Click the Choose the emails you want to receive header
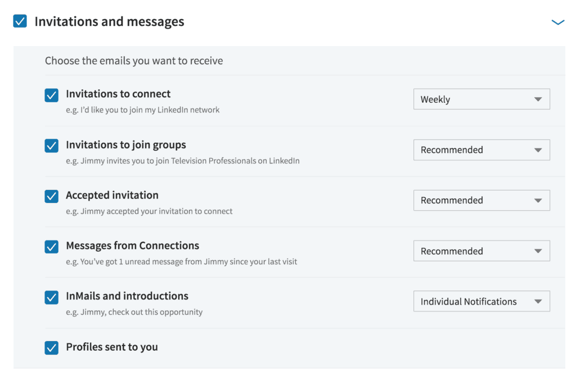Screen dimensions: 576x376 point(133,60)
